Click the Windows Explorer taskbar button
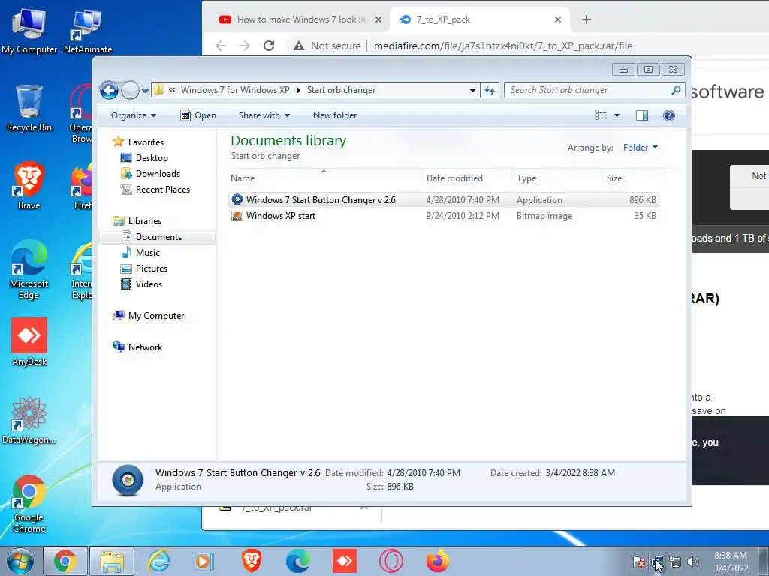 [x=112, y=561]
